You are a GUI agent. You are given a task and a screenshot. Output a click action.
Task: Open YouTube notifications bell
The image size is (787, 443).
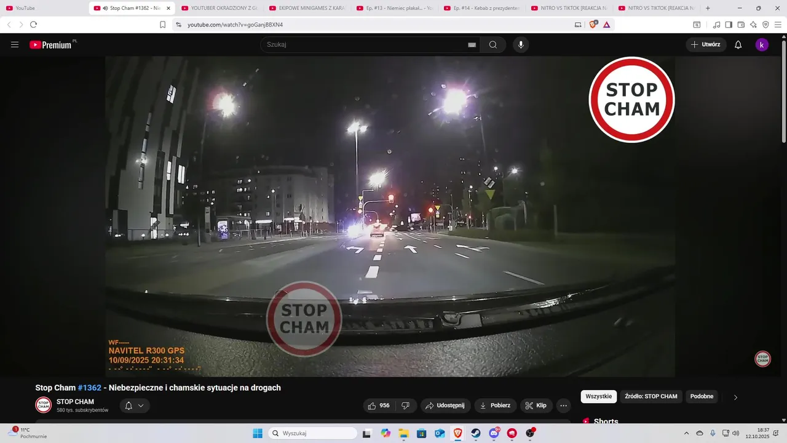[x=738, y=44]
